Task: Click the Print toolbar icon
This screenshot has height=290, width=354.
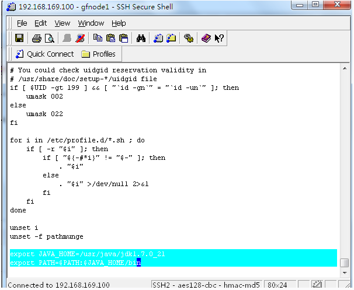Action: pyautogui.click(x=37, y=39)
